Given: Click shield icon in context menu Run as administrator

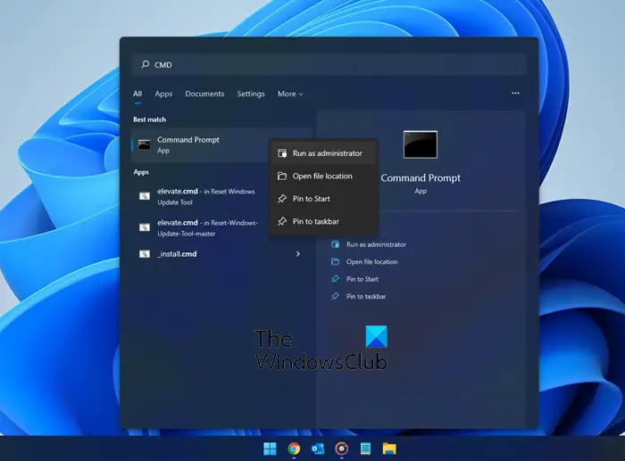Looking at the screenshot, I should [x=282, y=153].
